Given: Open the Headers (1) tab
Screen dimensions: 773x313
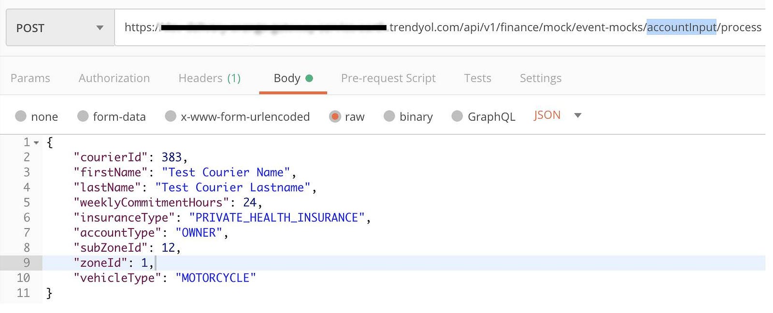Looking at the screenshot, I should click(210, 78).
